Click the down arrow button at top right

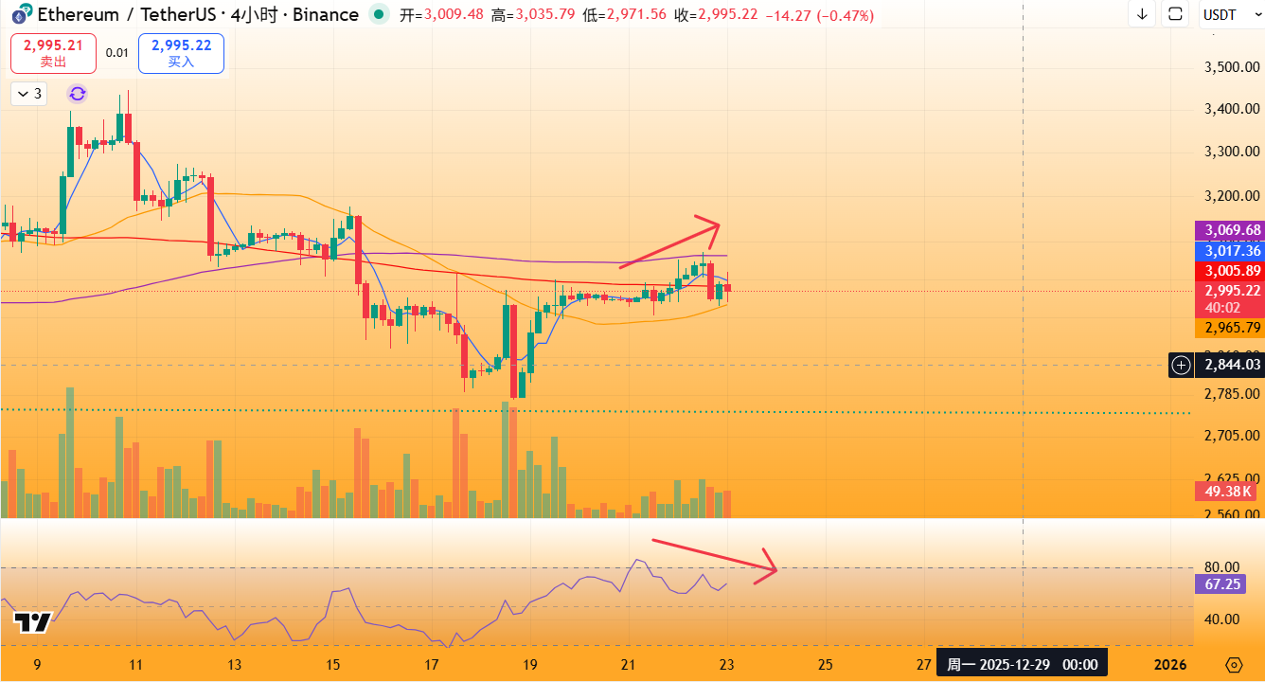point(1142,14)
